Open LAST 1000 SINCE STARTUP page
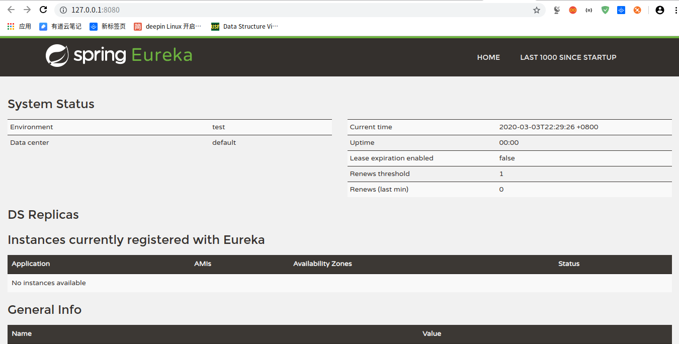This screenshot has height=344, width=679. (568, 57)
